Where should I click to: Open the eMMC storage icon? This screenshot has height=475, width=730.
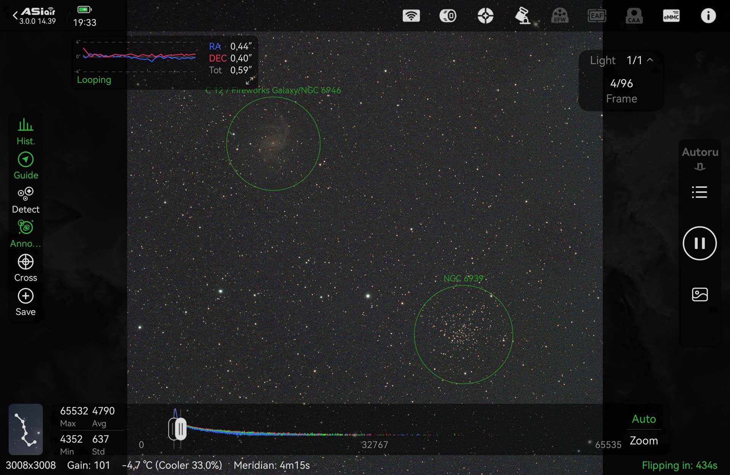671,16
